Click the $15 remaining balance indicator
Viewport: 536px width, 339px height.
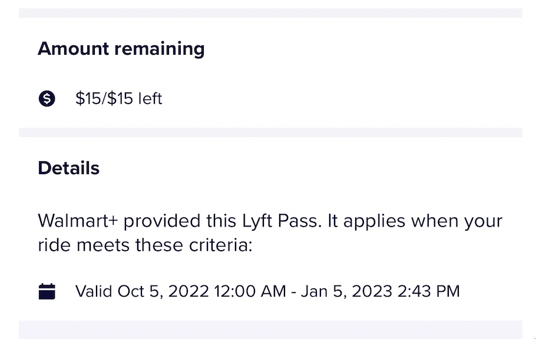118,98
